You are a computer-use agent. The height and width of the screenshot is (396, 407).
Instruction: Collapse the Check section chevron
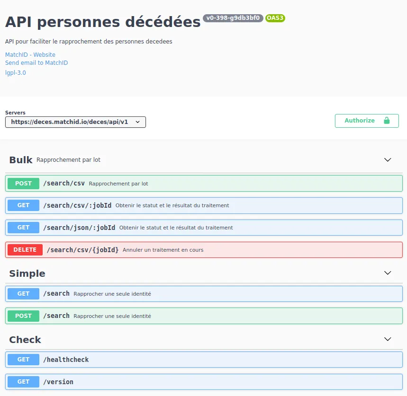coord(387,339)
